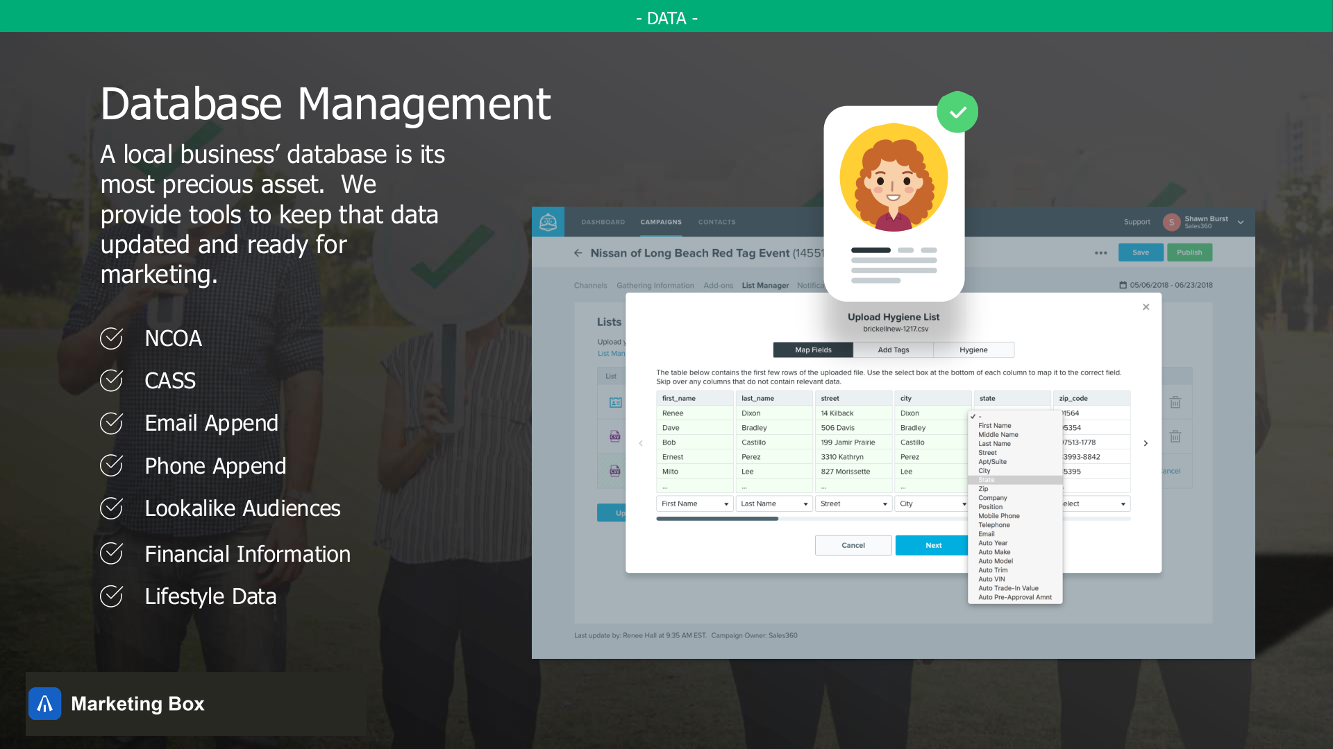Open the Campaigns nav item
The width and height of the screenshot is (1333, 749).
click(661, 222)
